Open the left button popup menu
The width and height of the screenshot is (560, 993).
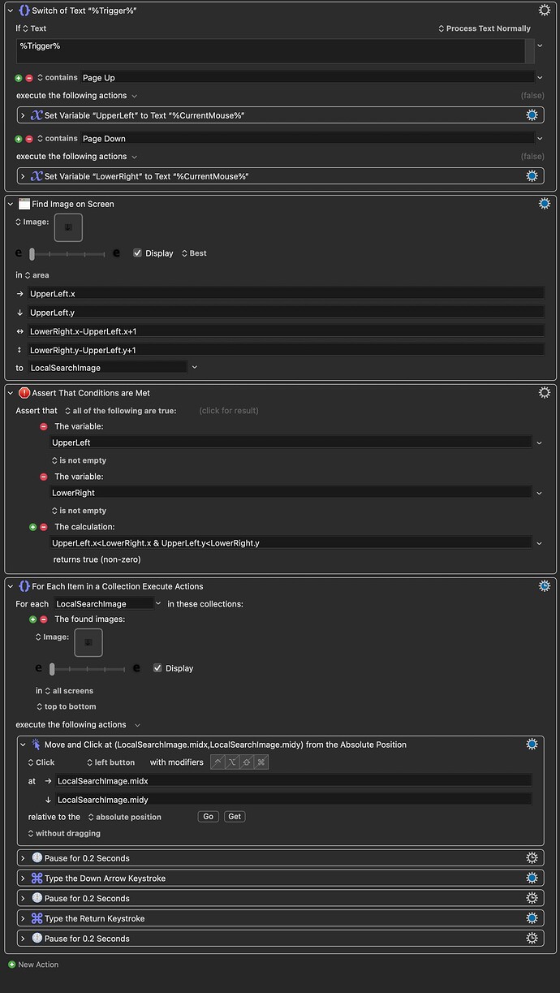coord(110,762)
